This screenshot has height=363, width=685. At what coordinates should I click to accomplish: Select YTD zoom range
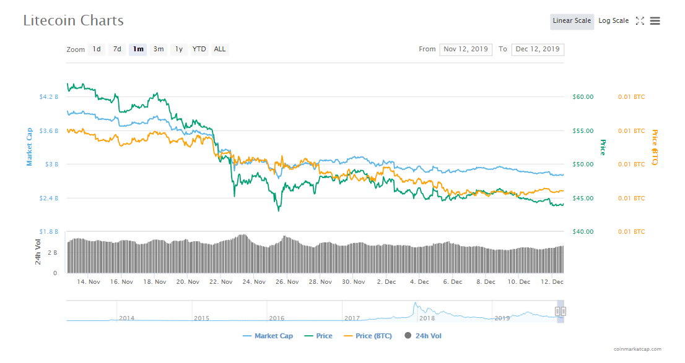[199, 49]
